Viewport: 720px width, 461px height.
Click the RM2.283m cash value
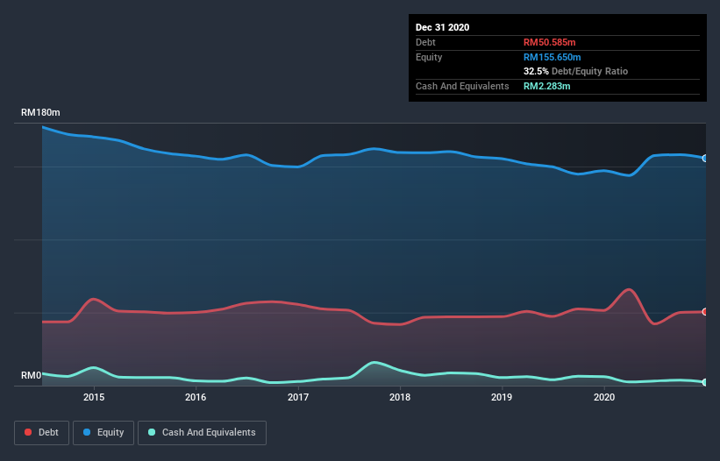pyautogui.click(x=547, y=86)
